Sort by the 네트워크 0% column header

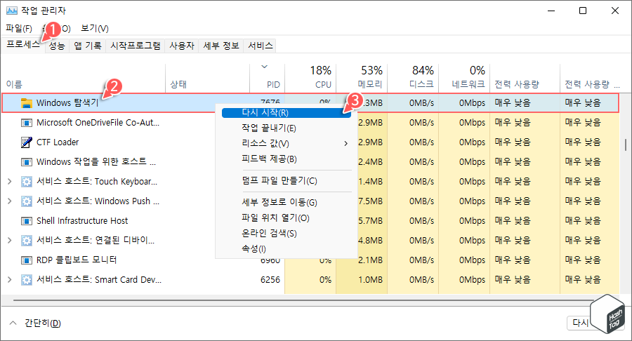(x=464, y=78)
